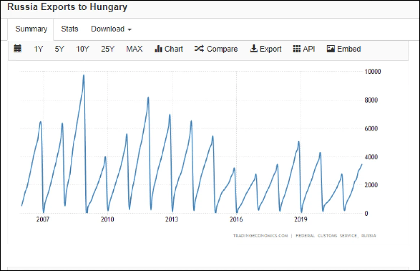
Task: Click the 2016 x-axis label
Action: pos(236,219)
